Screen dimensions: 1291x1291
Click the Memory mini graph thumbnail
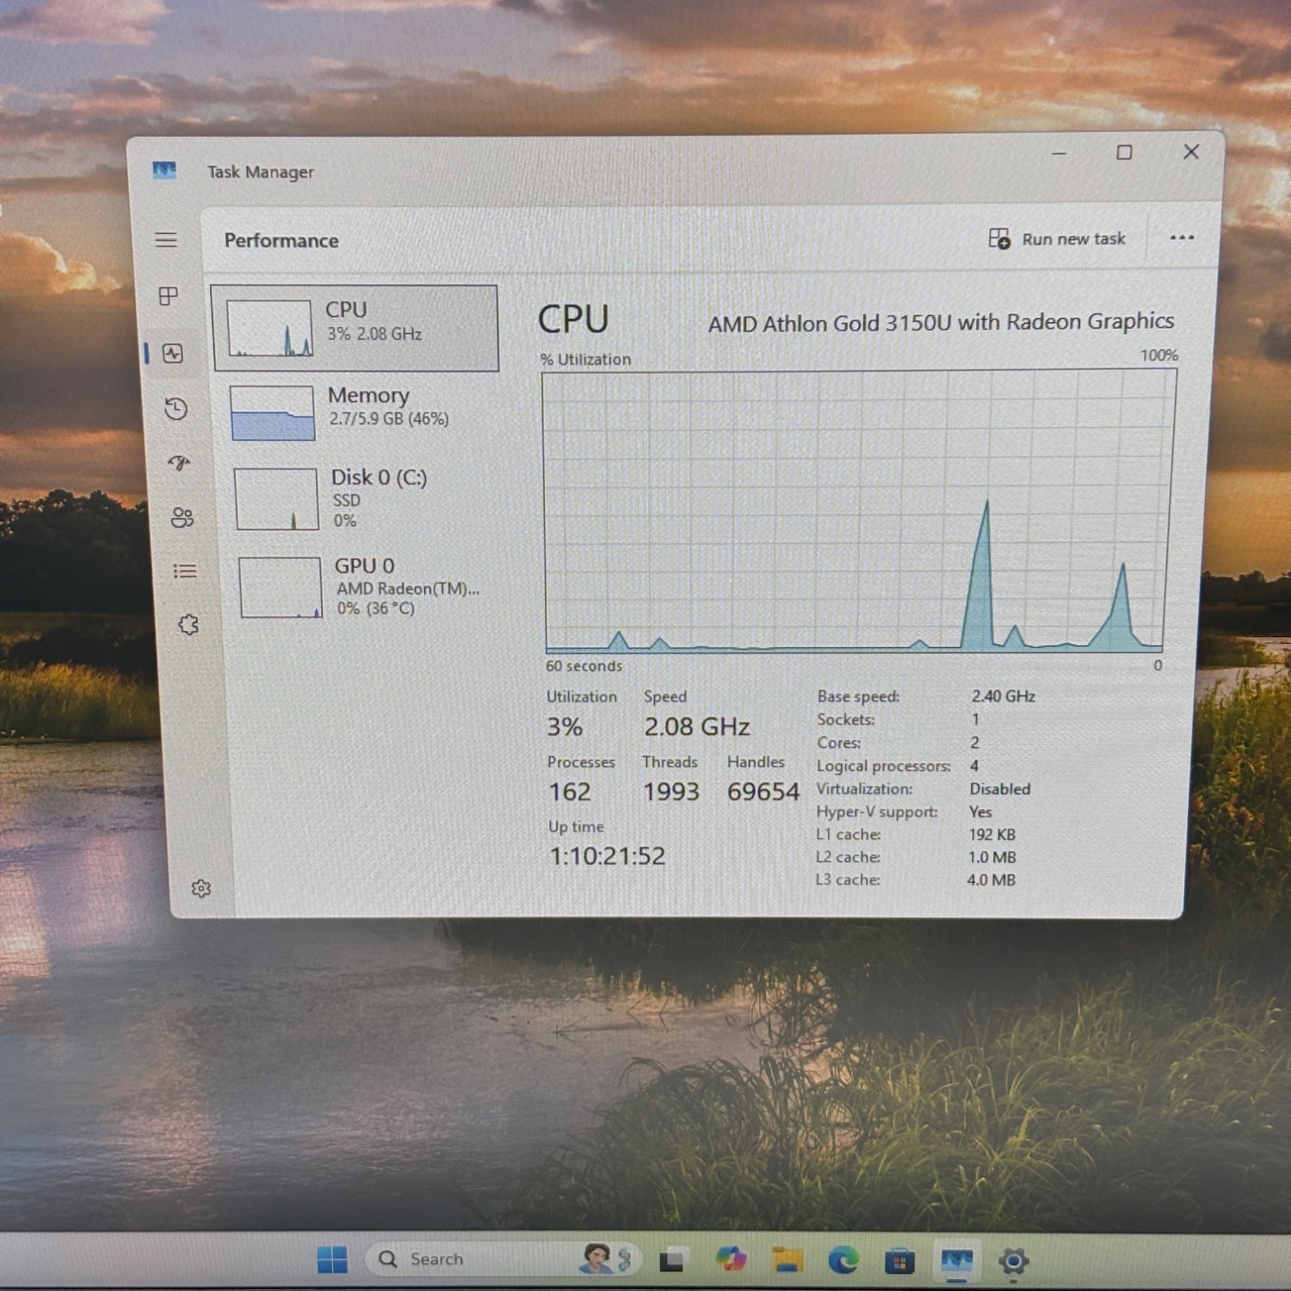[x=273, y=413]
